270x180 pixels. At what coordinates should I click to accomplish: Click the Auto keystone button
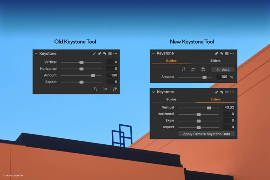[x=223, y=70]
